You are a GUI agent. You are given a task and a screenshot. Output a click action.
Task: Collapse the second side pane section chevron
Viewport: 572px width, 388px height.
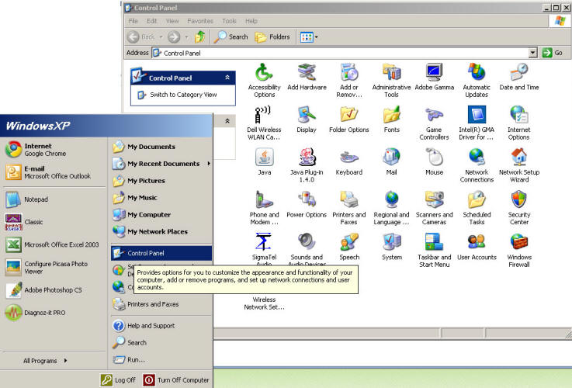[x=227, y=121]
